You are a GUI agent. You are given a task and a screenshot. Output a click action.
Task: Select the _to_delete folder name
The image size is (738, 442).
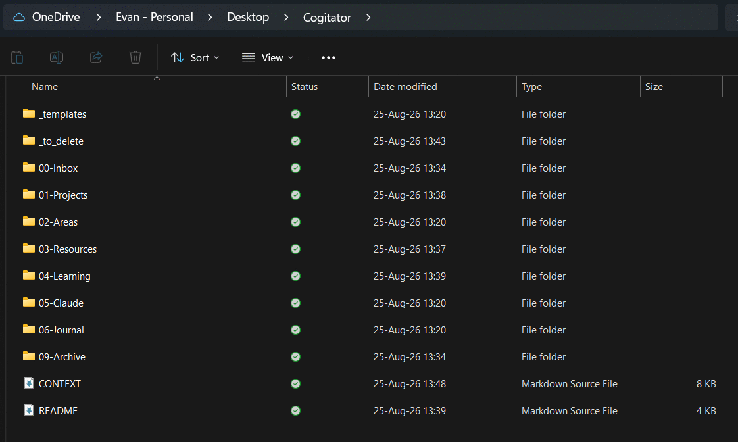pos(61,141)
